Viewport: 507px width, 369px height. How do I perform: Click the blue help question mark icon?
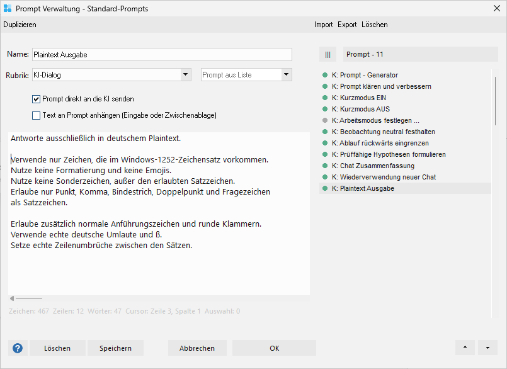[x=18, y=348]
